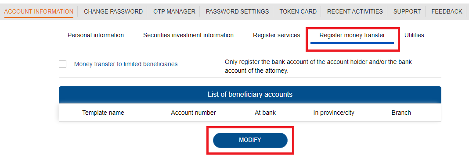Viewport: 469px width, 159px height.
Task: Tick the limited beneficiaries checkbox
Action: (62, 64)
